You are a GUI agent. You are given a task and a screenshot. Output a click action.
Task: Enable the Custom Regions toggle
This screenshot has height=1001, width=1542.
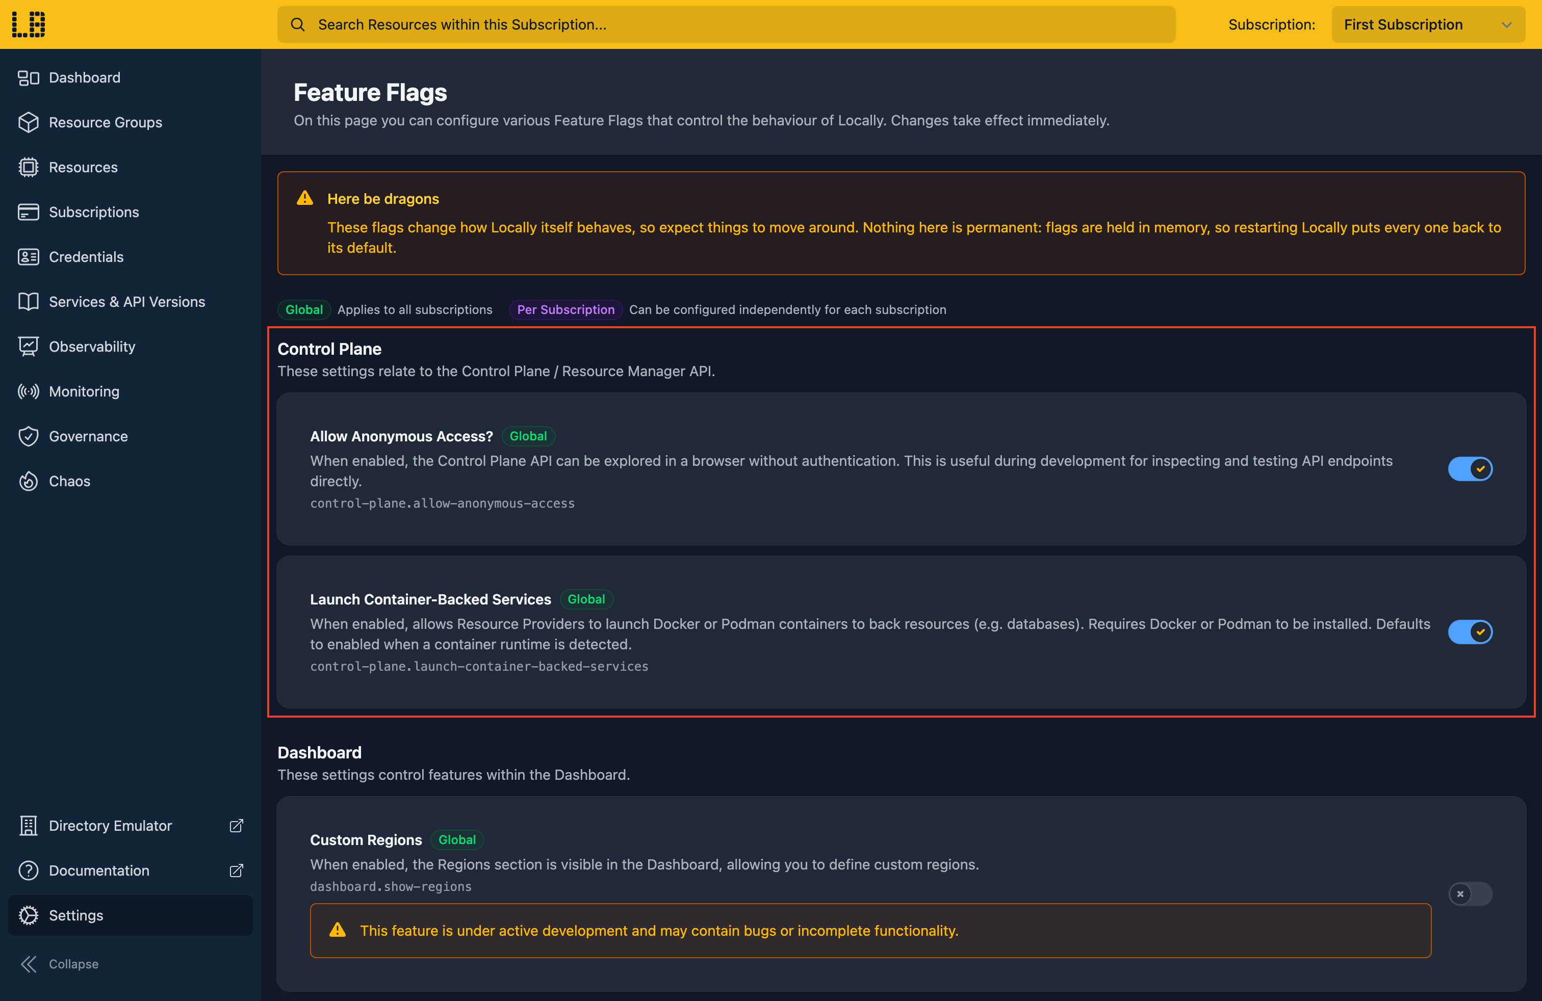(x=1470, y=894)
